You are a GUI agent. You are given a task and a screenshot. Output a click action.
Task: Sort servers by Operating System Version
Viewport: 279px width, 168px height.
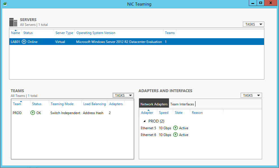96,33
